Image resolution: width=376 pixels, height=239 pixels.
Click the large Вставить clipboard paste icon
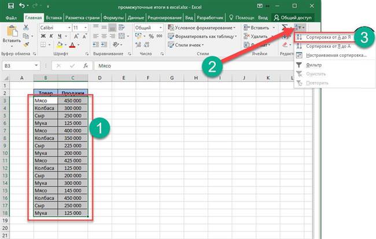(x=12, y=31)
